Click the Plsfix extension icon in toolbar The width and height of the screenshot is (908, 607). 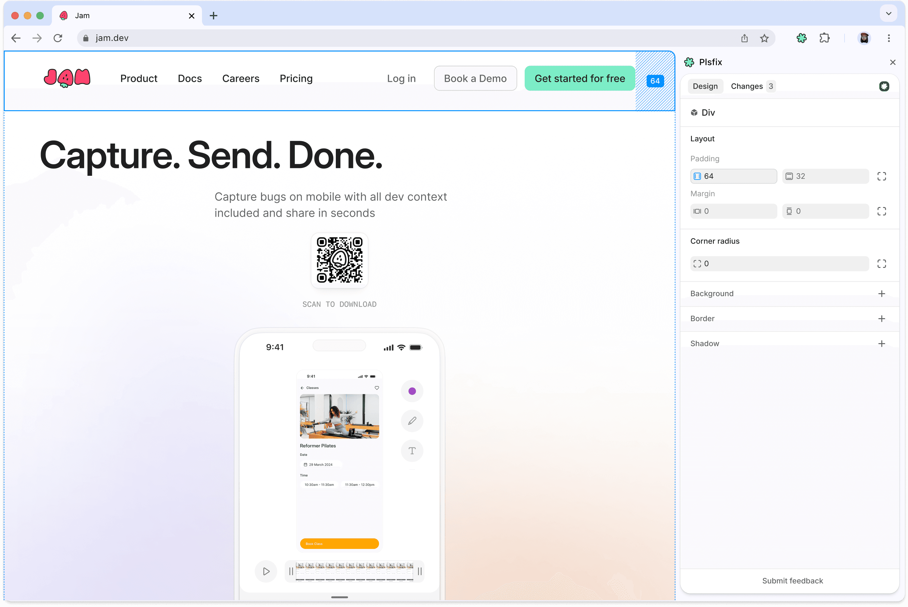[801, 38]
